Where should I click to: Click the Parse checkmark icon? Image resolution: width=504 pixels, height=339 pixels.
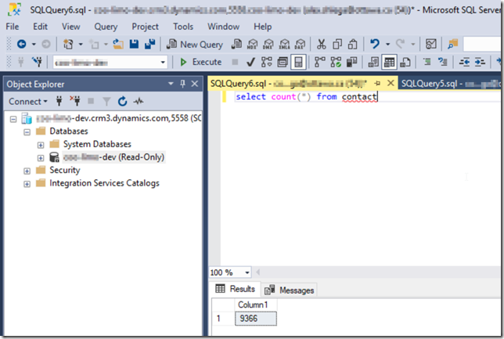tap(250, 62)
